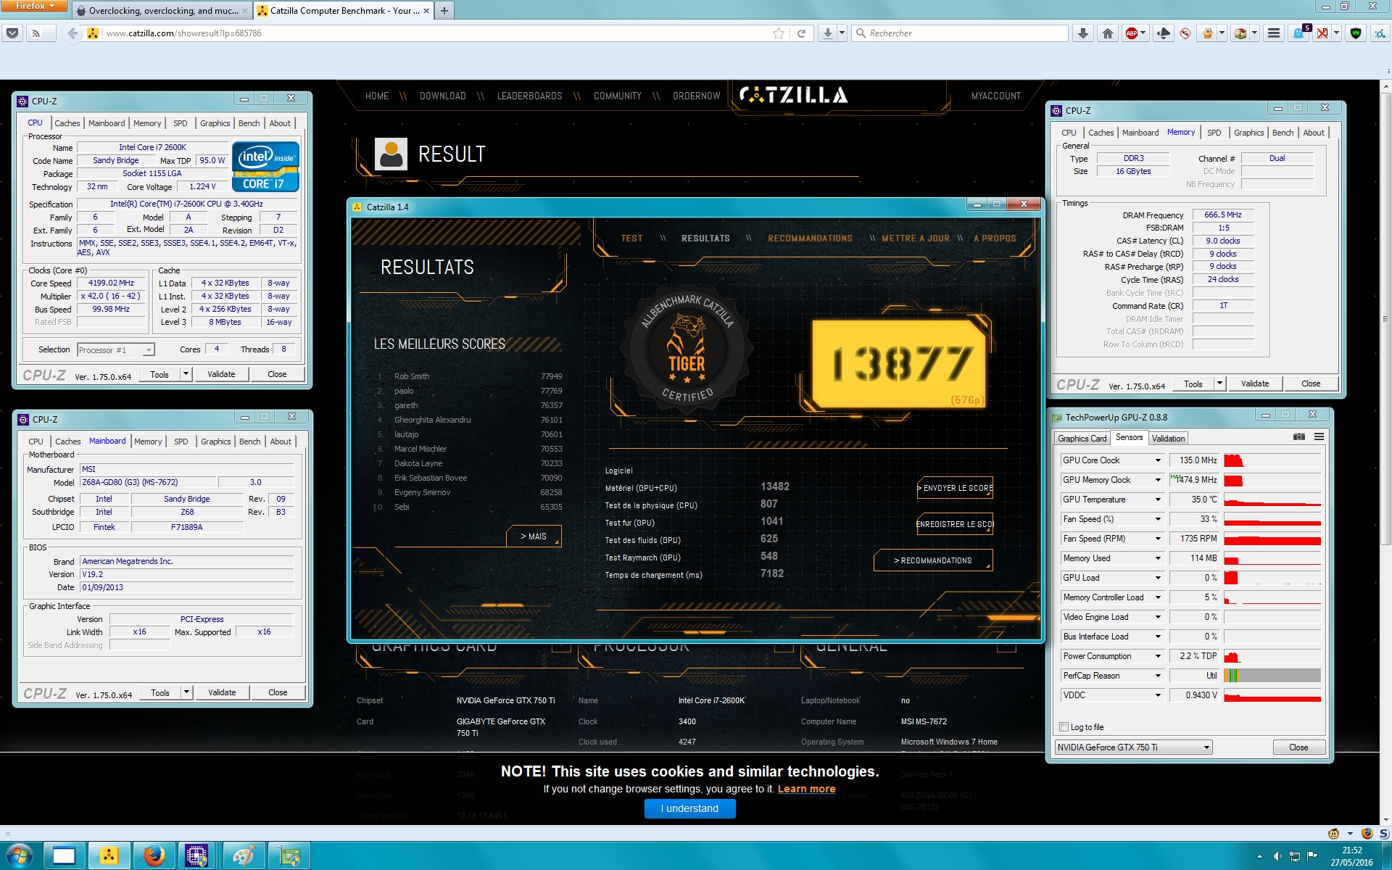Expand VDDC sensor dropdown
Image resolution: width=1392 pixels, height=870 pixels.
1158,695
